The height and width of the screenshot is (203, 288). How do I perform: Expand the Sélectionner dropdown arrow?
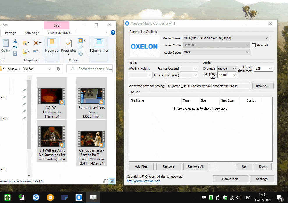click(99, 54)
